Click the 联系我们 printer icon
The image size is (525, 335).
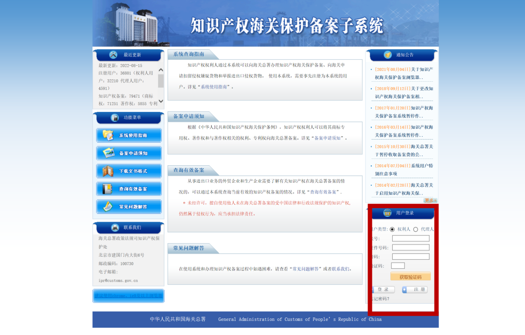(115, 228)
